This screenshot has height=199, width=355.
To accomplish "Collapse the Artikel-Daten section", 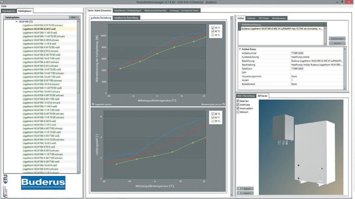I will [x=240, y=49].
